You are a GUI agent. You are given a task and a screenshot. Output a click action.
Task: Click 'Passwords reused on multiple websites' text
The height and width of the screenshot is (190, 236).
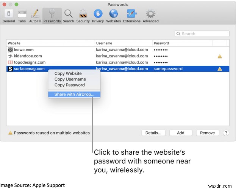tap(52, 133)
